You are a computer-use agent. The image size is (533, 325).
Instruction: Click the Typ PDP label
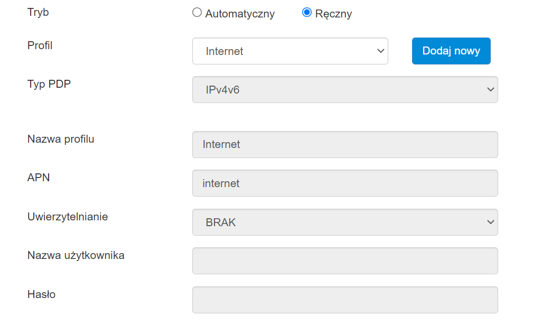pos(49,83)
